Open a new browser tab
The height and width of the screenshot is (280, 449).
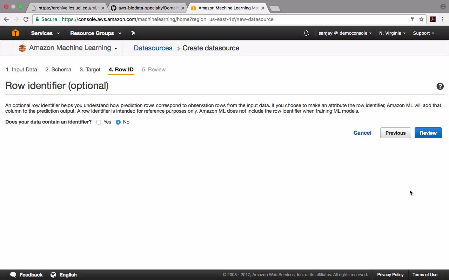[275, 8]
